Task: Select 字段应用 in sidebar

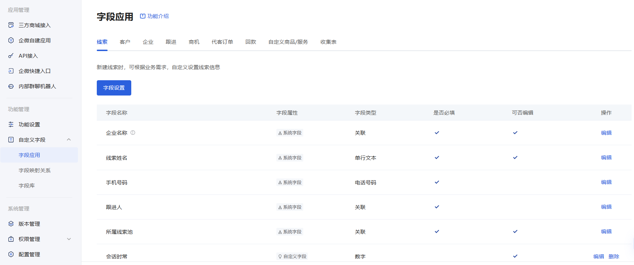Action: (39, 155)
